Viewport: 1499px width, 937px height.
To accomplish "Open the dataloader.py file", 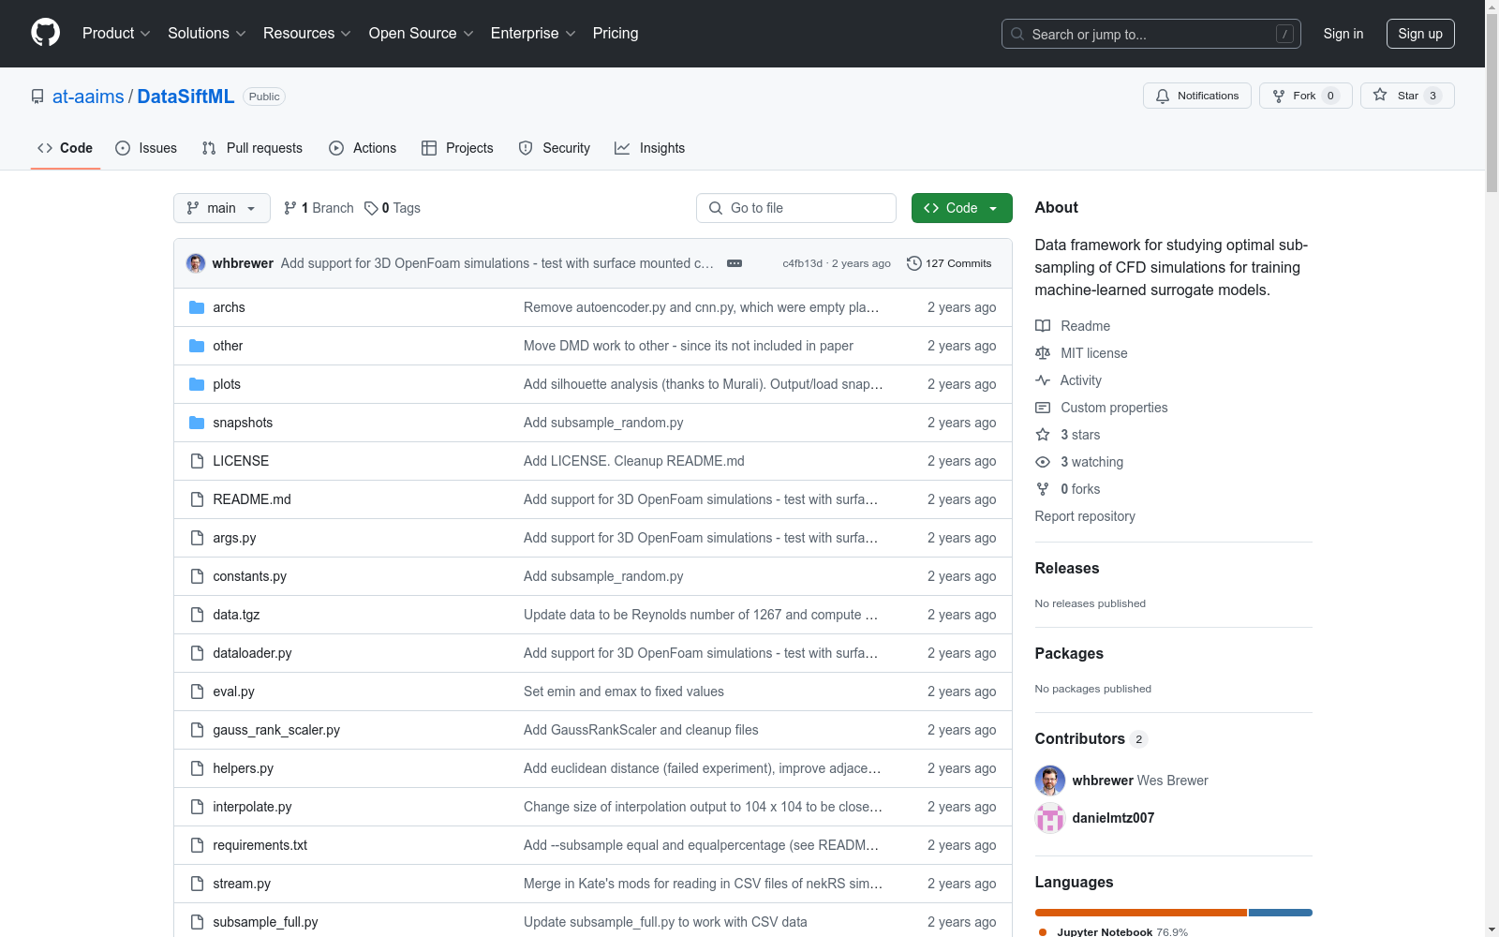I will click(x=252, y=653).
